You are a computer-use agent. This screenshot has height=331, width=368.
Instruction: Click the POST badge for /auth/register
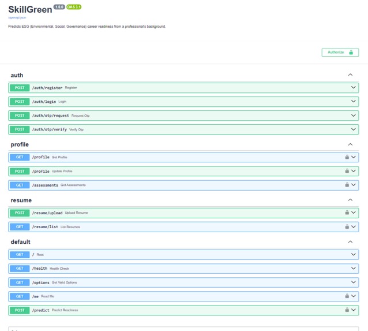[x=20, y=88]
